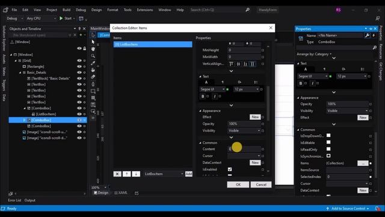
Task: Open Paragraph text tab in Collection Editor
Action: (223, 82)
